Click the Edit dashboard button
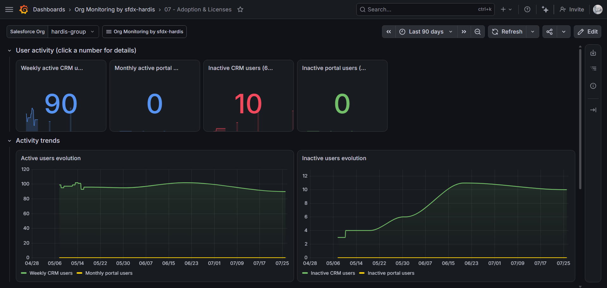This screenshot has height=288, width=607. click(587, 32)
